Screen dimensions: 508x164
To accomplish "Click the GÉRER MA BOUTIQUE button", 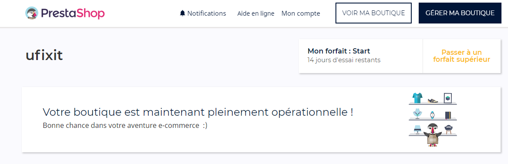I will tap(460, 13).
